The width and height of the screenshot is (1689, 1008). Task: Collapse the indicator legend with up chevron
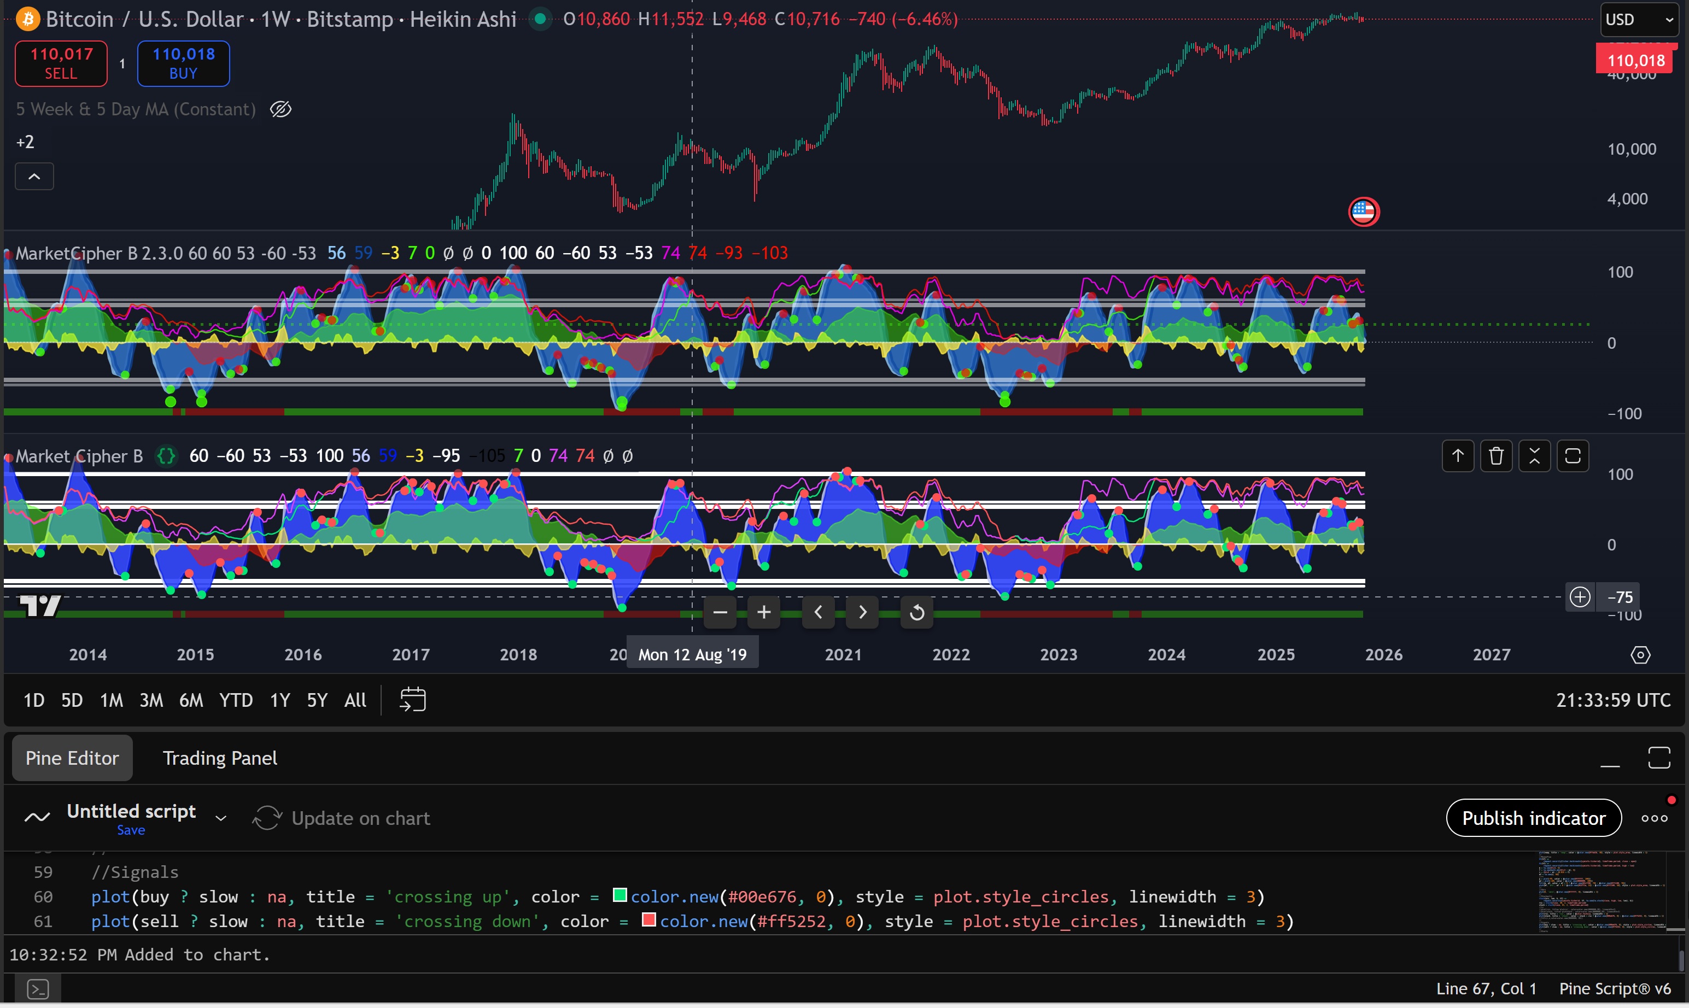(34, 177)
